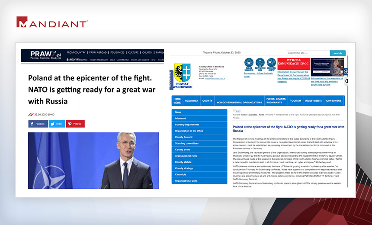Select Organization of the office in sidebar
This screenshot has height=225, width=372.
pos(199,131)
